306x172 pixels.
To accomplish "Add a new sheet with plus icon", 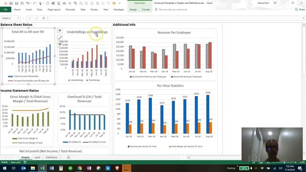I will coord(68,157).
